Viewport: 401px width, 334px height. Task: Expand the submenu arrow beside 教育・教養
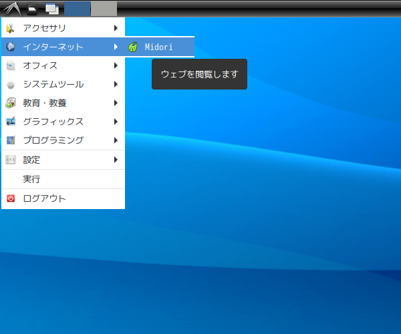coord(116,103)
